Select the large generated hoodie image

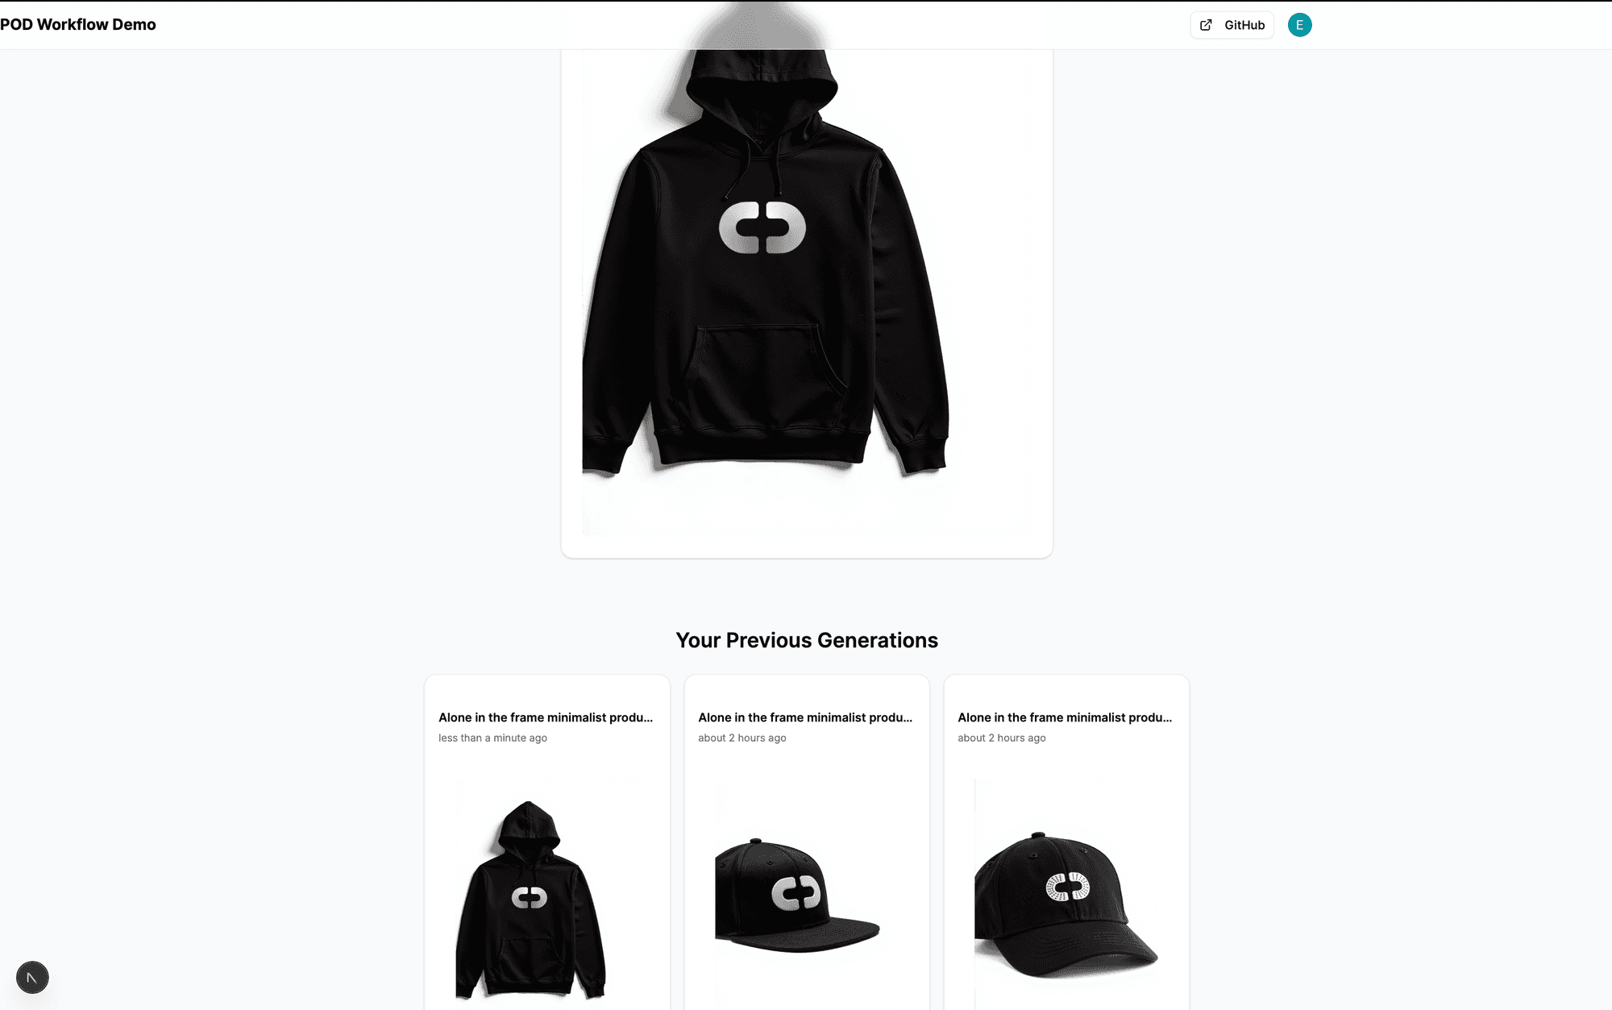pos(807,293)
